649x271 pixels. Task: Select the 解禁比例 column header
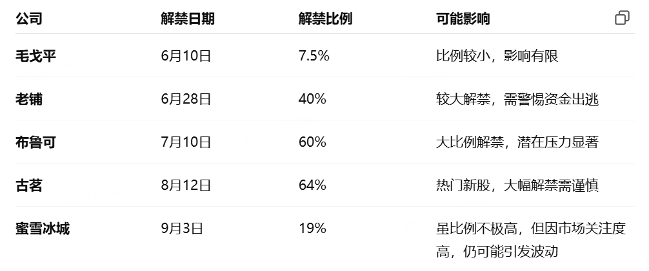point(325,19)
